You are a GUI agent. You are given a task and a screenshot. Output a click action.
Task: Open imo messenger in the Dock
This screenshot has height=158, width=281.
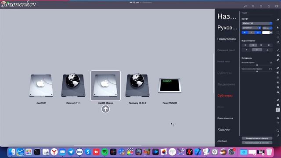click(x=79, y=152)
